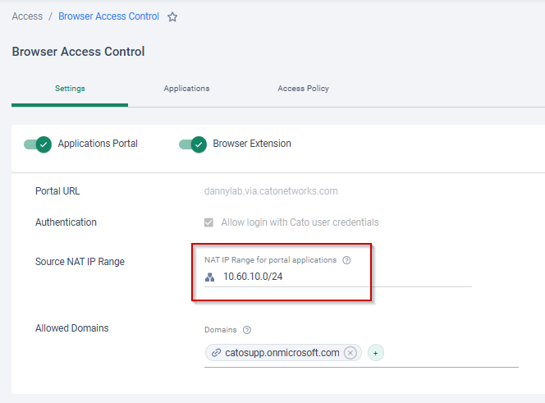Open the Access Policy tab
The image size is (545, 403).
pos(303,89)
